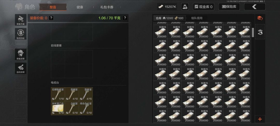
Task: Select the 仓库 warehouse tab
Action: (x=170, y=18)
